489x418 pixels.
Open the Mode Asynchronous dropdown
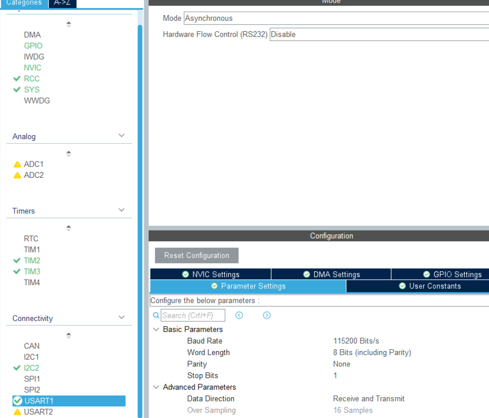coord(336,18)
